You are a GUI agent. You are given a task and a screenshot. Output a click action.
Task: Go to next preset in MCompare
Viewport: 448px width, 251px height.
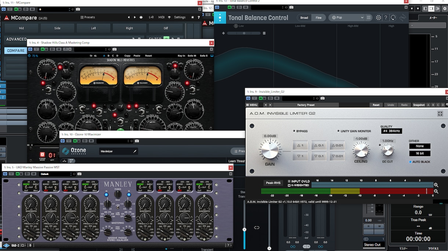click(x=135, y=17)
